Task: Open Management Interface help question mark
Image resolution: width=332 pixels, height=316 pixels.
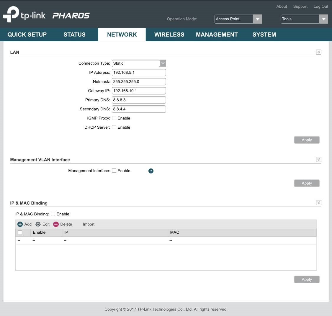Action: pyautogui.click(x=151, y=171)
